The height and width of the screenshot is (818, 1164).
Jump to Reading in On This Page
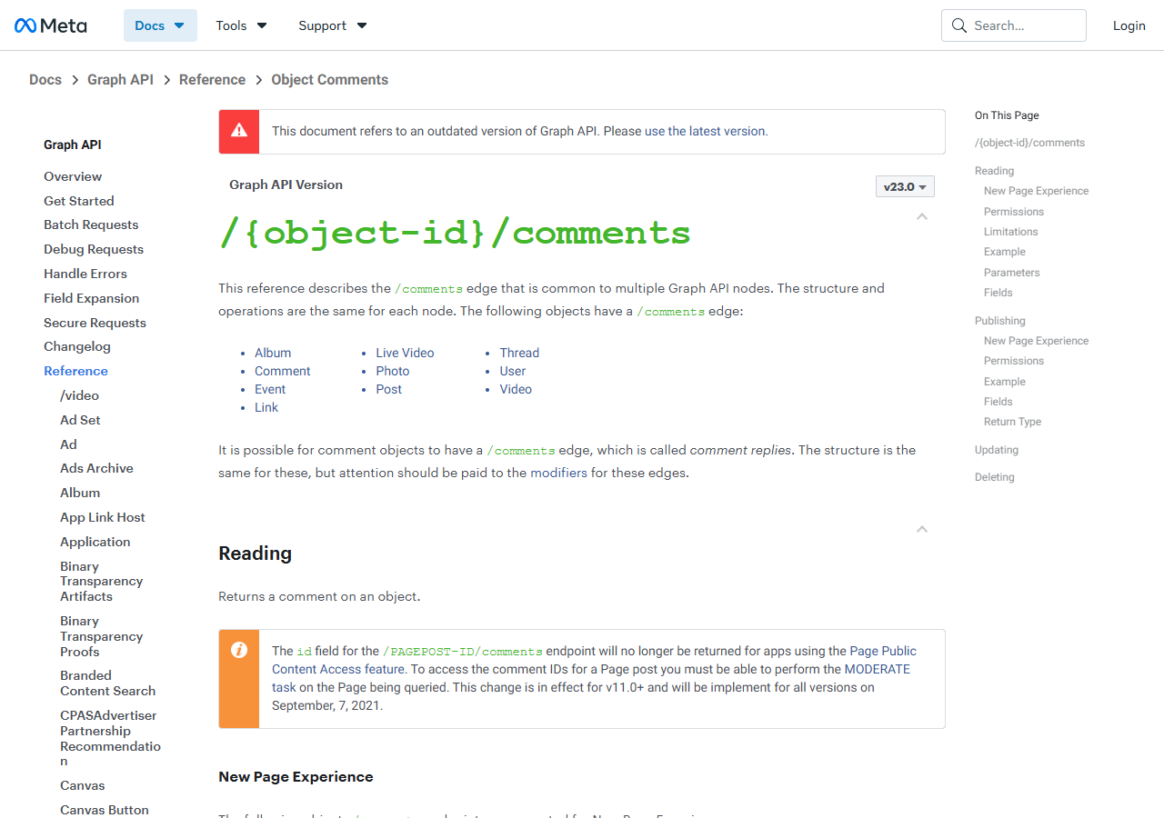pos(994,171)
